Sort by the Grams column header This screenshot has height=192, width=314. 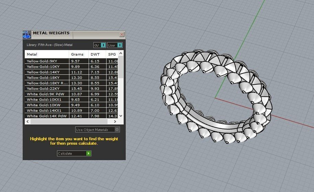click(79, 54)
